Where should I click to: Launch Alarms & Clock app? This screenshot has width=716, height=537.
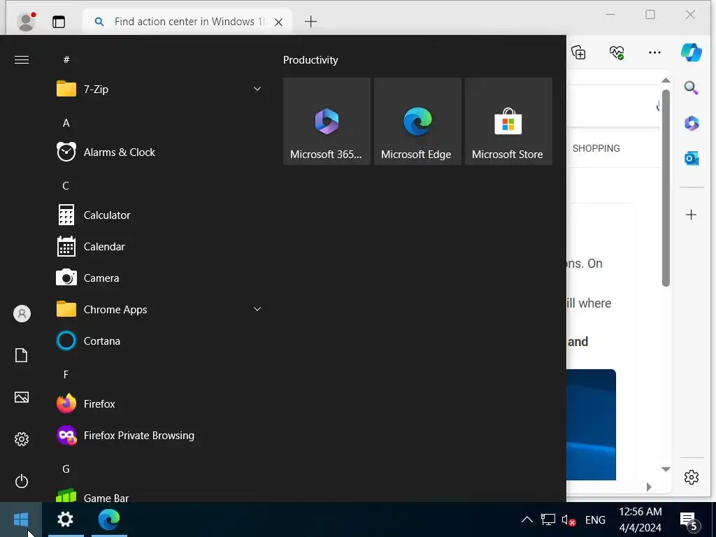tap(160, 152)
